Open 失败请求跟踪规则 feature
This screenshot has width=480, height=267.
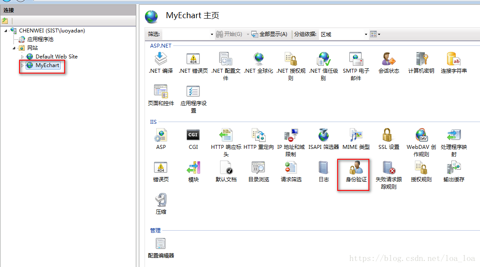pos(389,175)
